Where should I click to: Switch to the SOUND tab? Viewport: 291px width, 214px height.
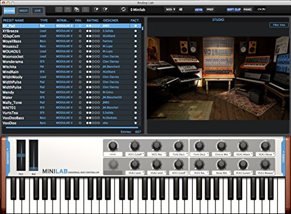(x=9, y=10)
